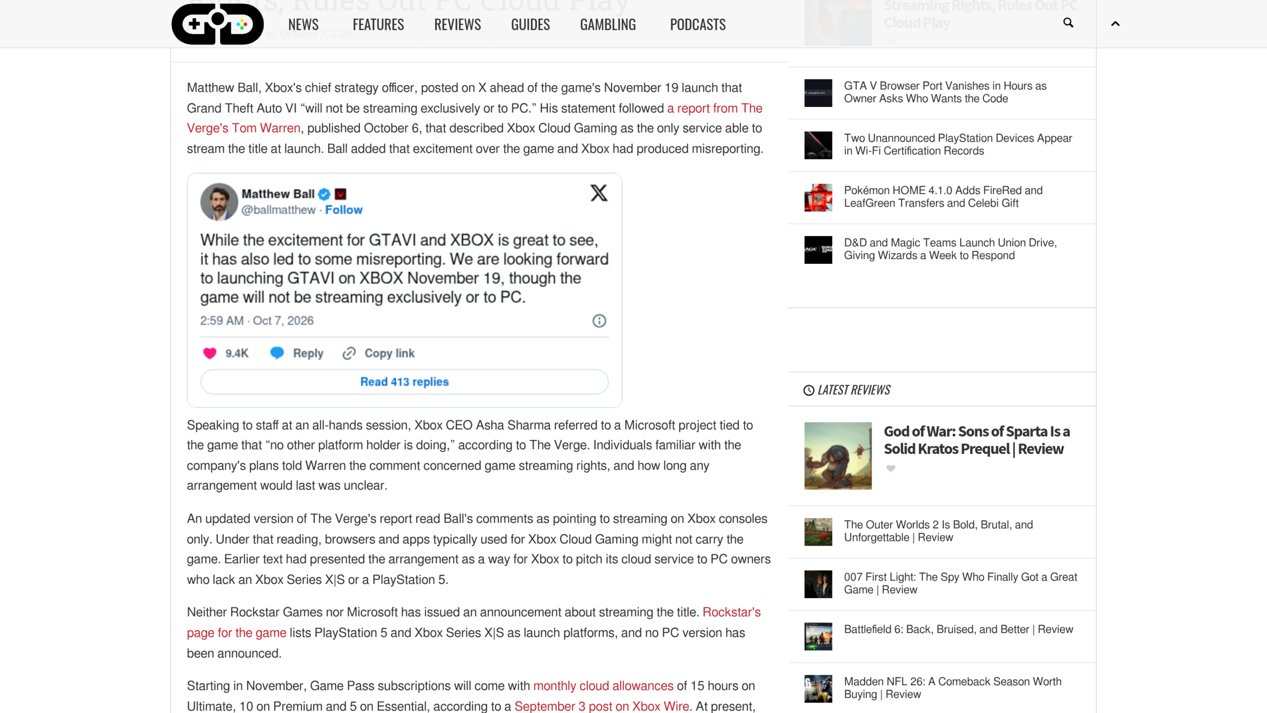Click Read 413 replies button

404,382
